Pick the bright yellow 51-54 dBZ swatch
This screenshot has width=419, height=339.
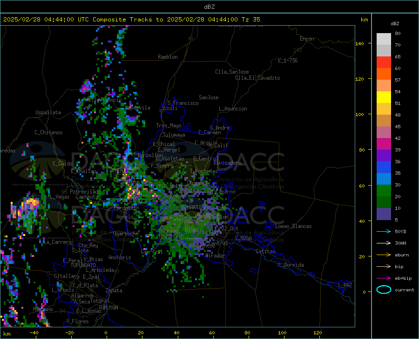[384, 97]
